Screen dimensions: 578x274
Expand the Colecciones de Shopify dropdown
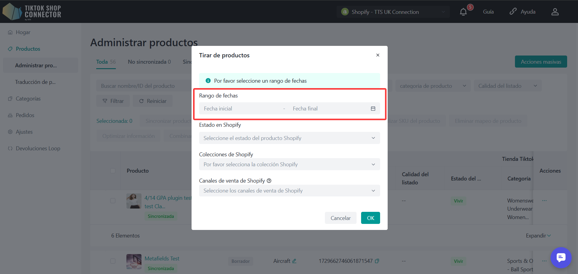(x=289, y=164)
